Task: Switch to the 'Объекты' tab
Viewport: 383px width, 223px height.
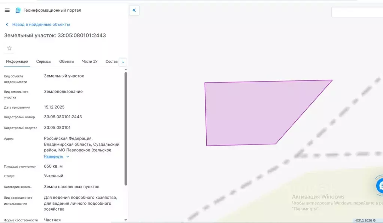Action: click(x=67, y=61)
